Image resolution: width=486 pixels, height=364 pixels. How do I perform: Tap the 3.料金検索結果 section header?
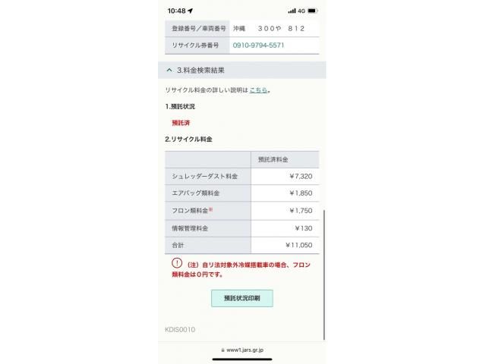tap(242, 70)
